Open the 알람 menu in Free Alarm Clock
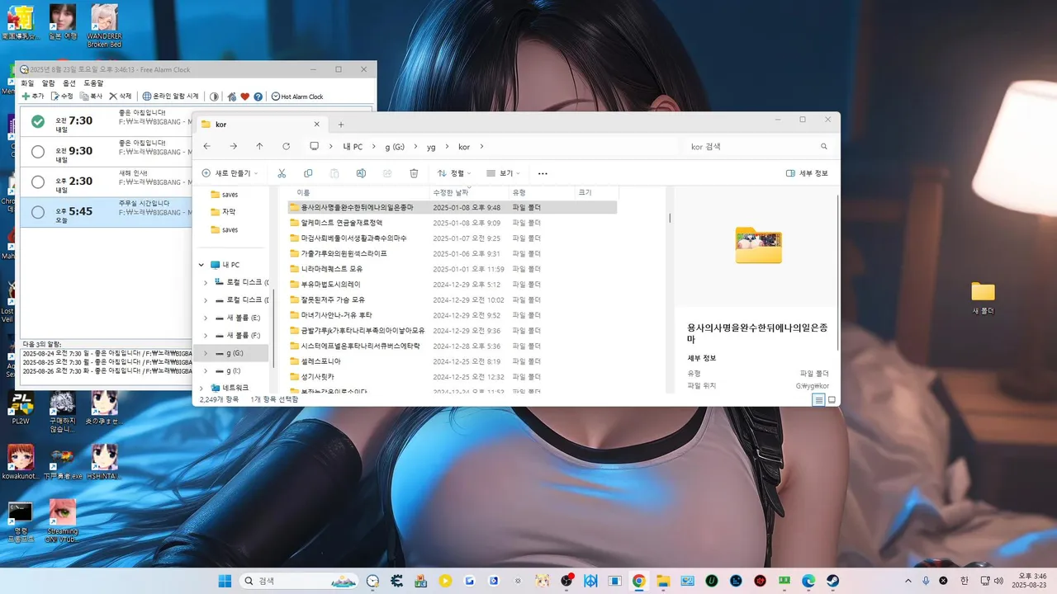 point(49,83)
